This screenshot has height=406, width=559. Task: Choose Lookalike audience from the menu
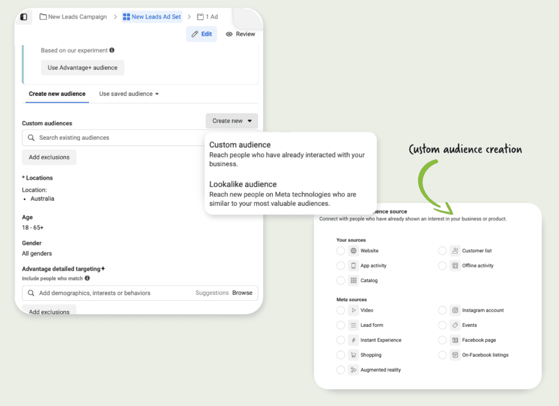coord(243,184)
